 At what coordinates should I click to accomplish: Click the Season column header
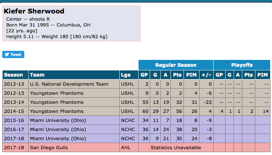click(x=13, y=75)
